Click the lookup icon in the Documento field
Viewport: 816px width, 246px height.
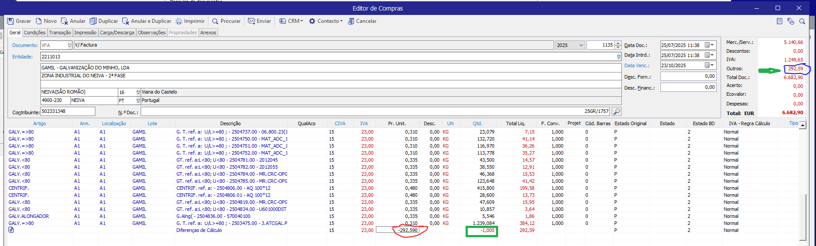pos(69,45)
